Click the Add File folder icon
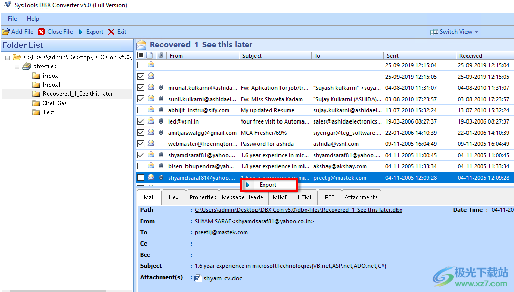Viewport: 514px width, 292px height. pos(6,32)
